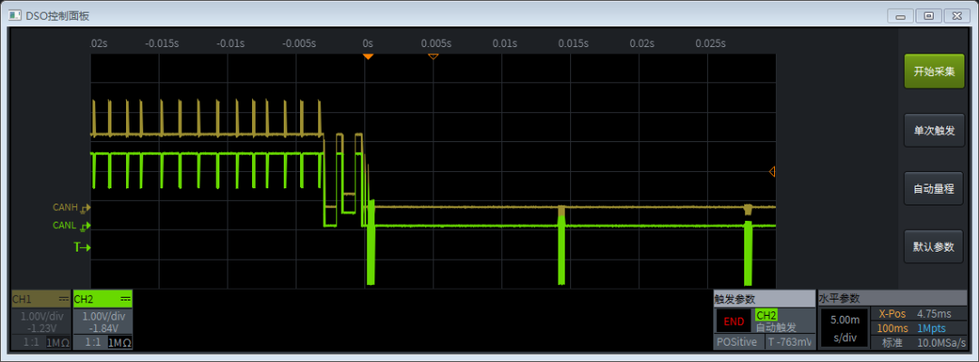Click the CH2 1.00V/div scale value

102,317
